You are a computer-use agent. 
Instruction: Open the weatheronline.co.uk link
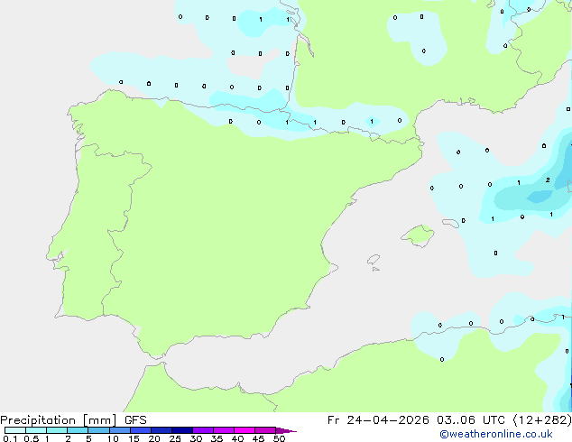pyautogui.click(x=496, y=434)
